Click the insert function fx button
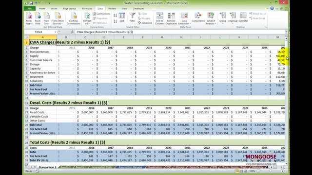This screenshot has height=175, width=312. coord(72,32)
